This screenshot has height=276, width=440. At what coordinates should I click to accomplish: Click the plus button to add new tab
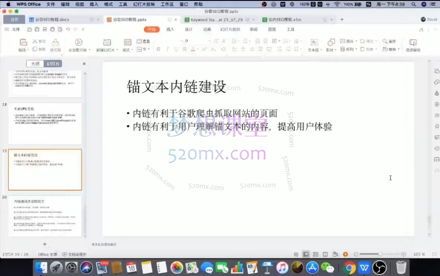(342, 19)
